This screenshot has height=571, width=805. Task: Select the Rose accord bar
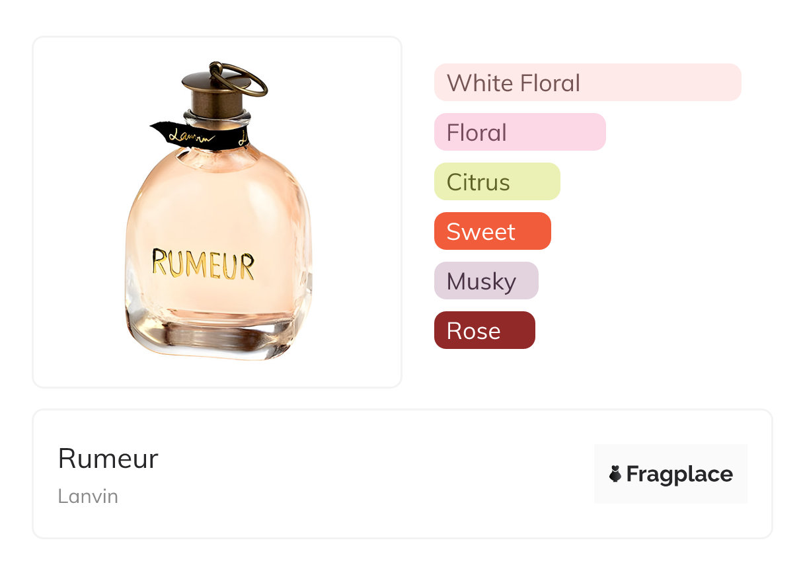pos(484,330)
